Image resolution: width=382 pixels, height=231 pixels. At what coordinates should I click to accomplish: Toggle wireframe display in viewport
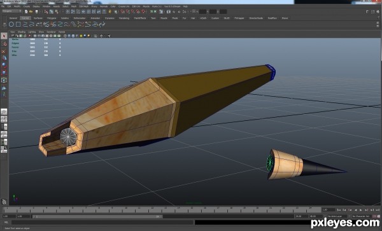(x=65, y=36)
